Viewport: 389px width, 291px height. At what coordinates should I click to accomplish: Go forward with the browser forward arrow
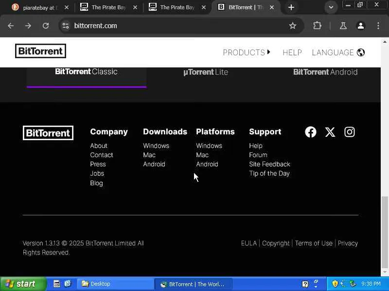pos(28,26)
